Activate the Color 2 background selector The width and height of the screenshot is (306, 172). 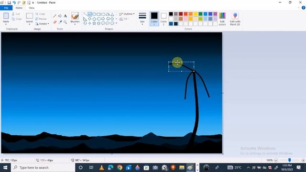pos(164,19)
